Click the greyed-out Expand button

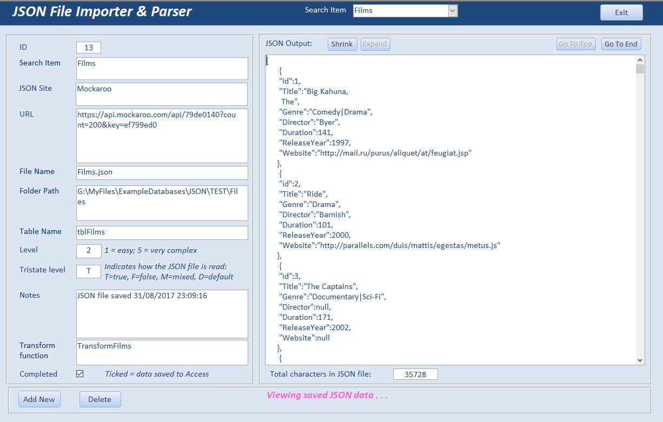[375, 44]
